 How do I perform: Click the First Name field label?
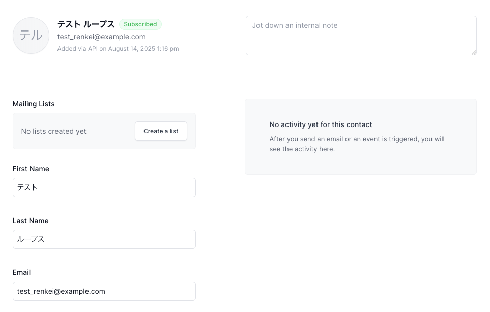pyautogui.click(x=31, y=169)
